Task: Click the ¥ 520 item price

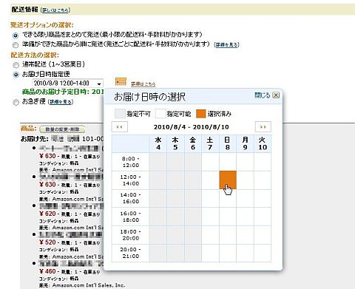Action: pyautogui.click(x=47, y=242)
